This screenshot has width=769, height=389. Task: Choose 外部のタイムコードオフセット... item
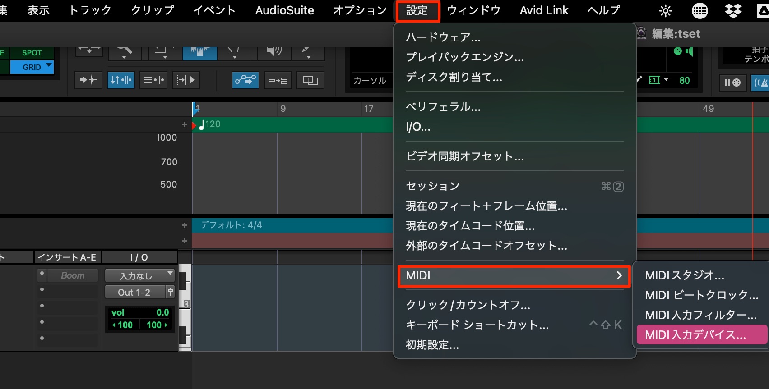click(x=515, y=246)
